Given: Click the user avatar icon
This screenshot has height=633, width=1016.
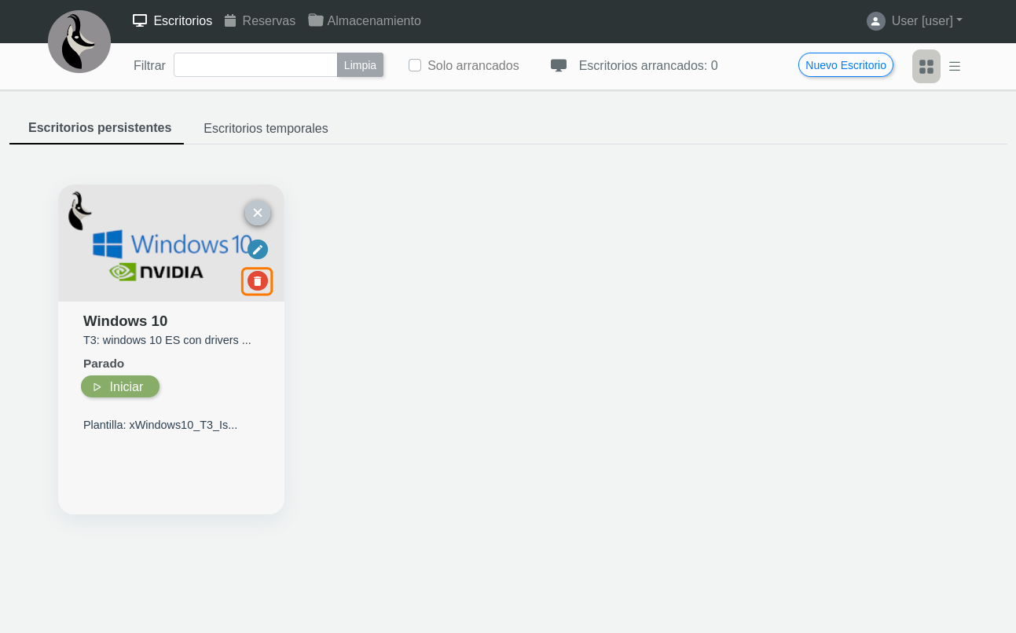Looking at the screenshot, I should point(875,21).
